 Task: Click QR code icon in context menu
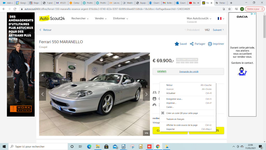click(x=163, y=113)
